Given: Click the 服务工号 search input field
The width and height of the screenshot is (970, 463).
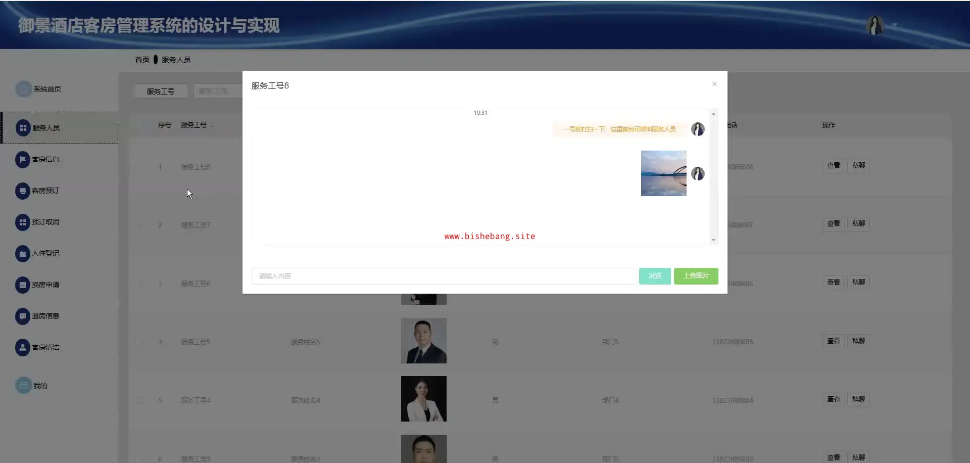Looking at the screenshot, I should pos(218,91).
